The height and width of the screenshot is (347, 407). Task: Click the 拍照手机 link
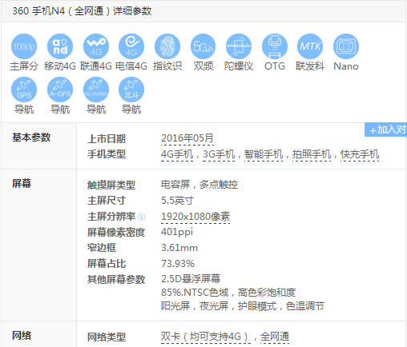click(312, 154)
